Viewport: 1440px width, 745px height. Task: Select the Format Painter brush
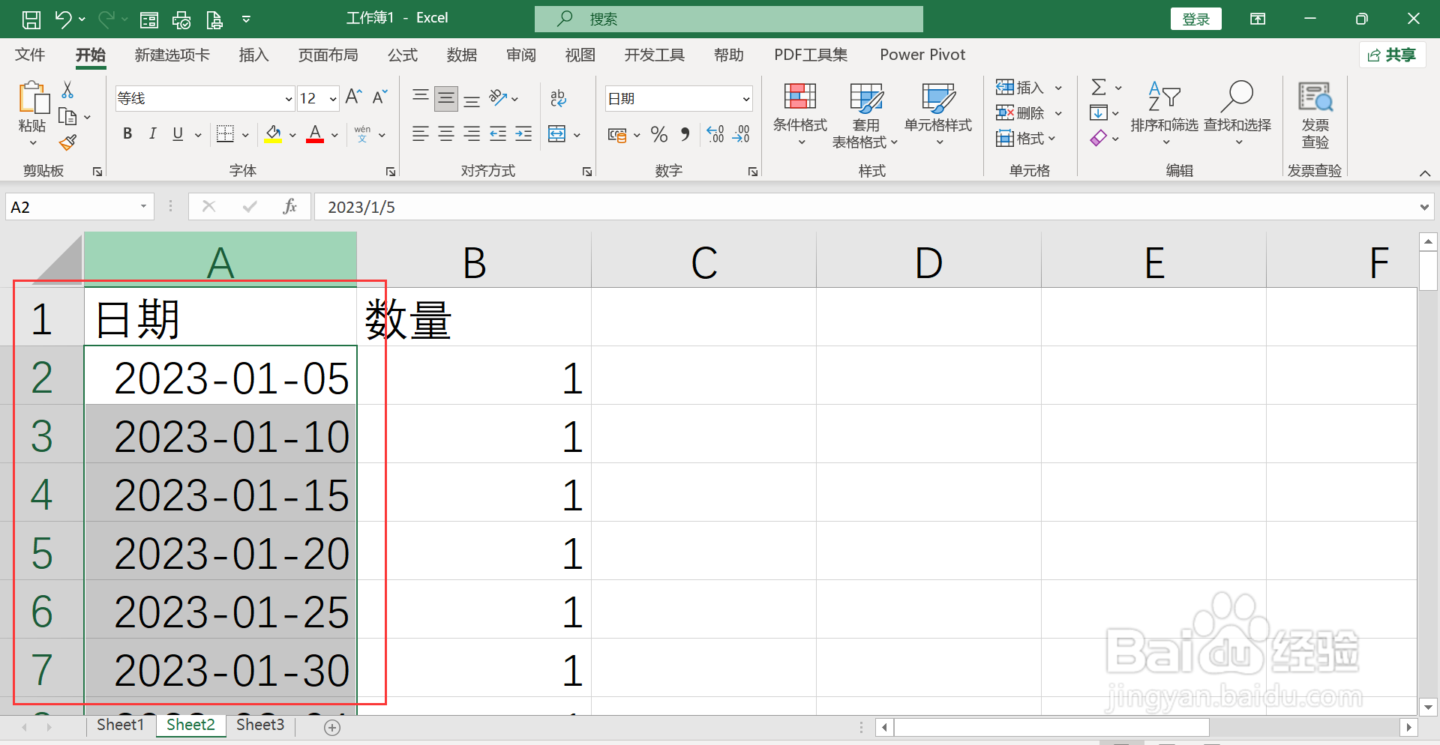pos(67,142)
